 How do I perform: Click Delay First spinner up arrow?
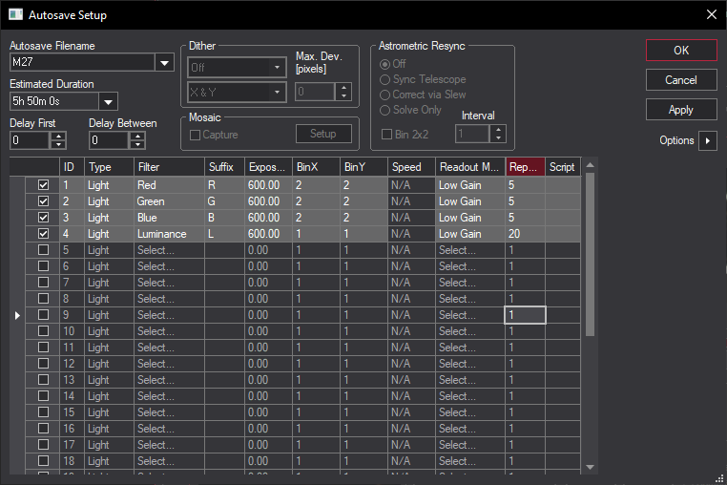58,136
